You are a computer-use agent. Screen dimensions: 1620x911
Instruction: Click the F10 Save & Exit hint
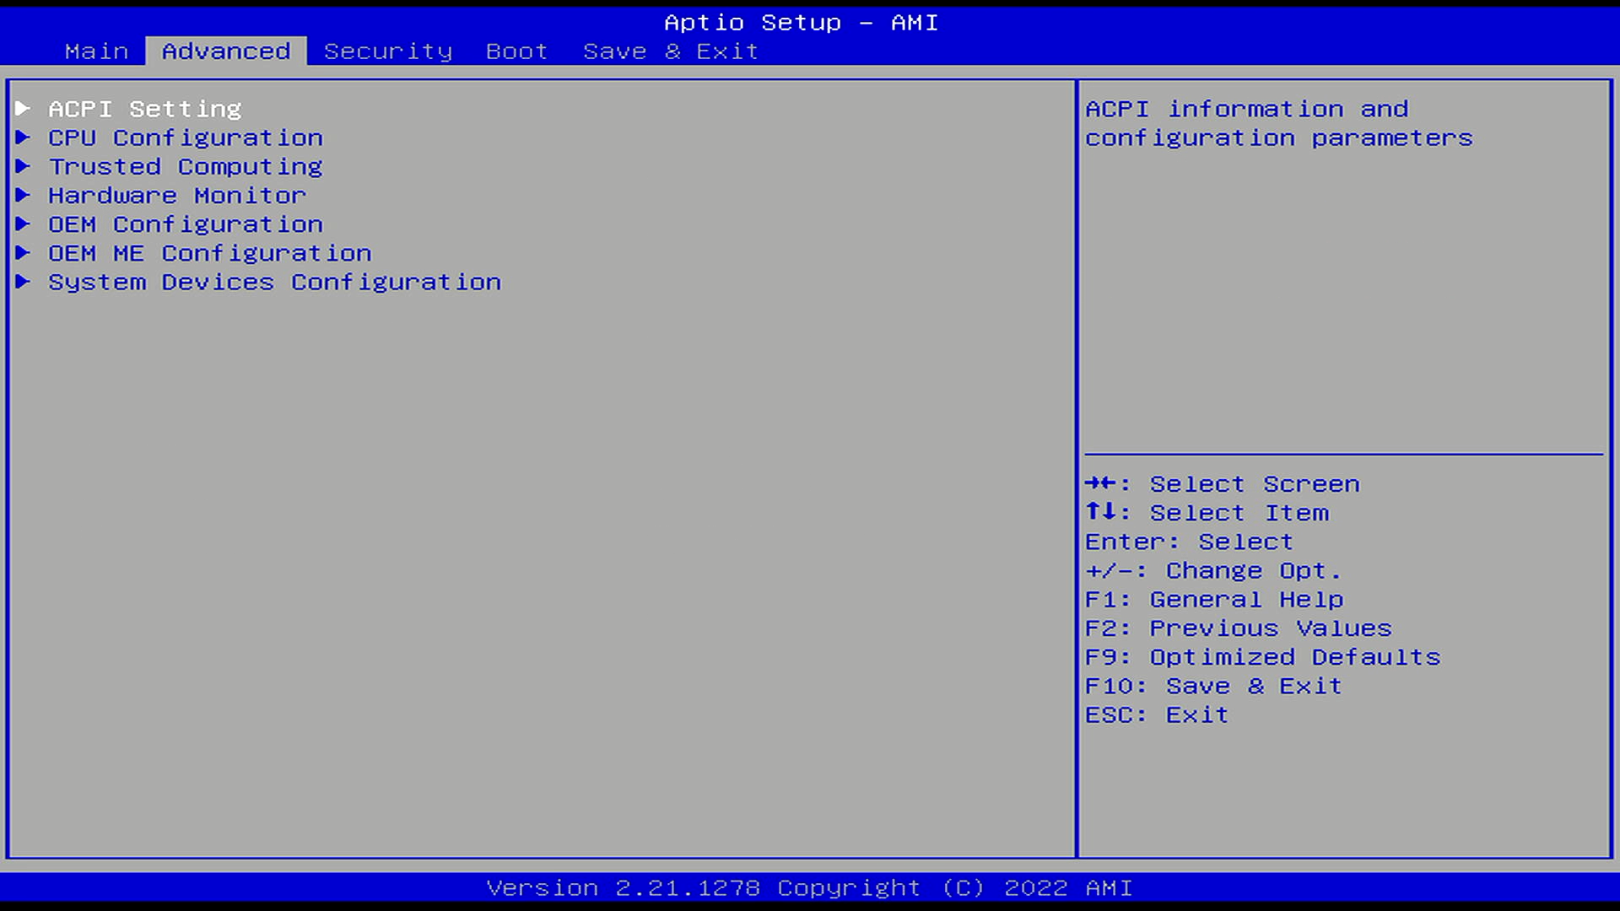click(x=1213, y=686)
